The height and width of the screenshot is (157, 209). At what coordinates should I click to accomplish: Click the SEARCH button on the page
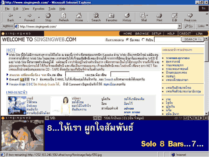click(193, 39)
